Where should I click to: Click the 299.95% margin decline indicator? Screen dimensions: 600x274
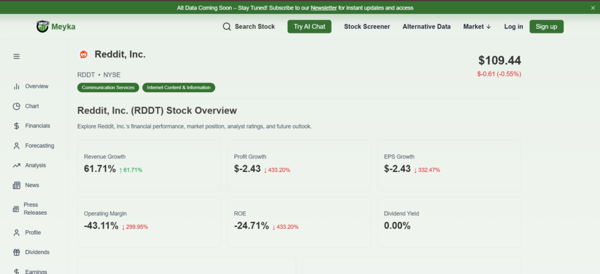point(135,227)
